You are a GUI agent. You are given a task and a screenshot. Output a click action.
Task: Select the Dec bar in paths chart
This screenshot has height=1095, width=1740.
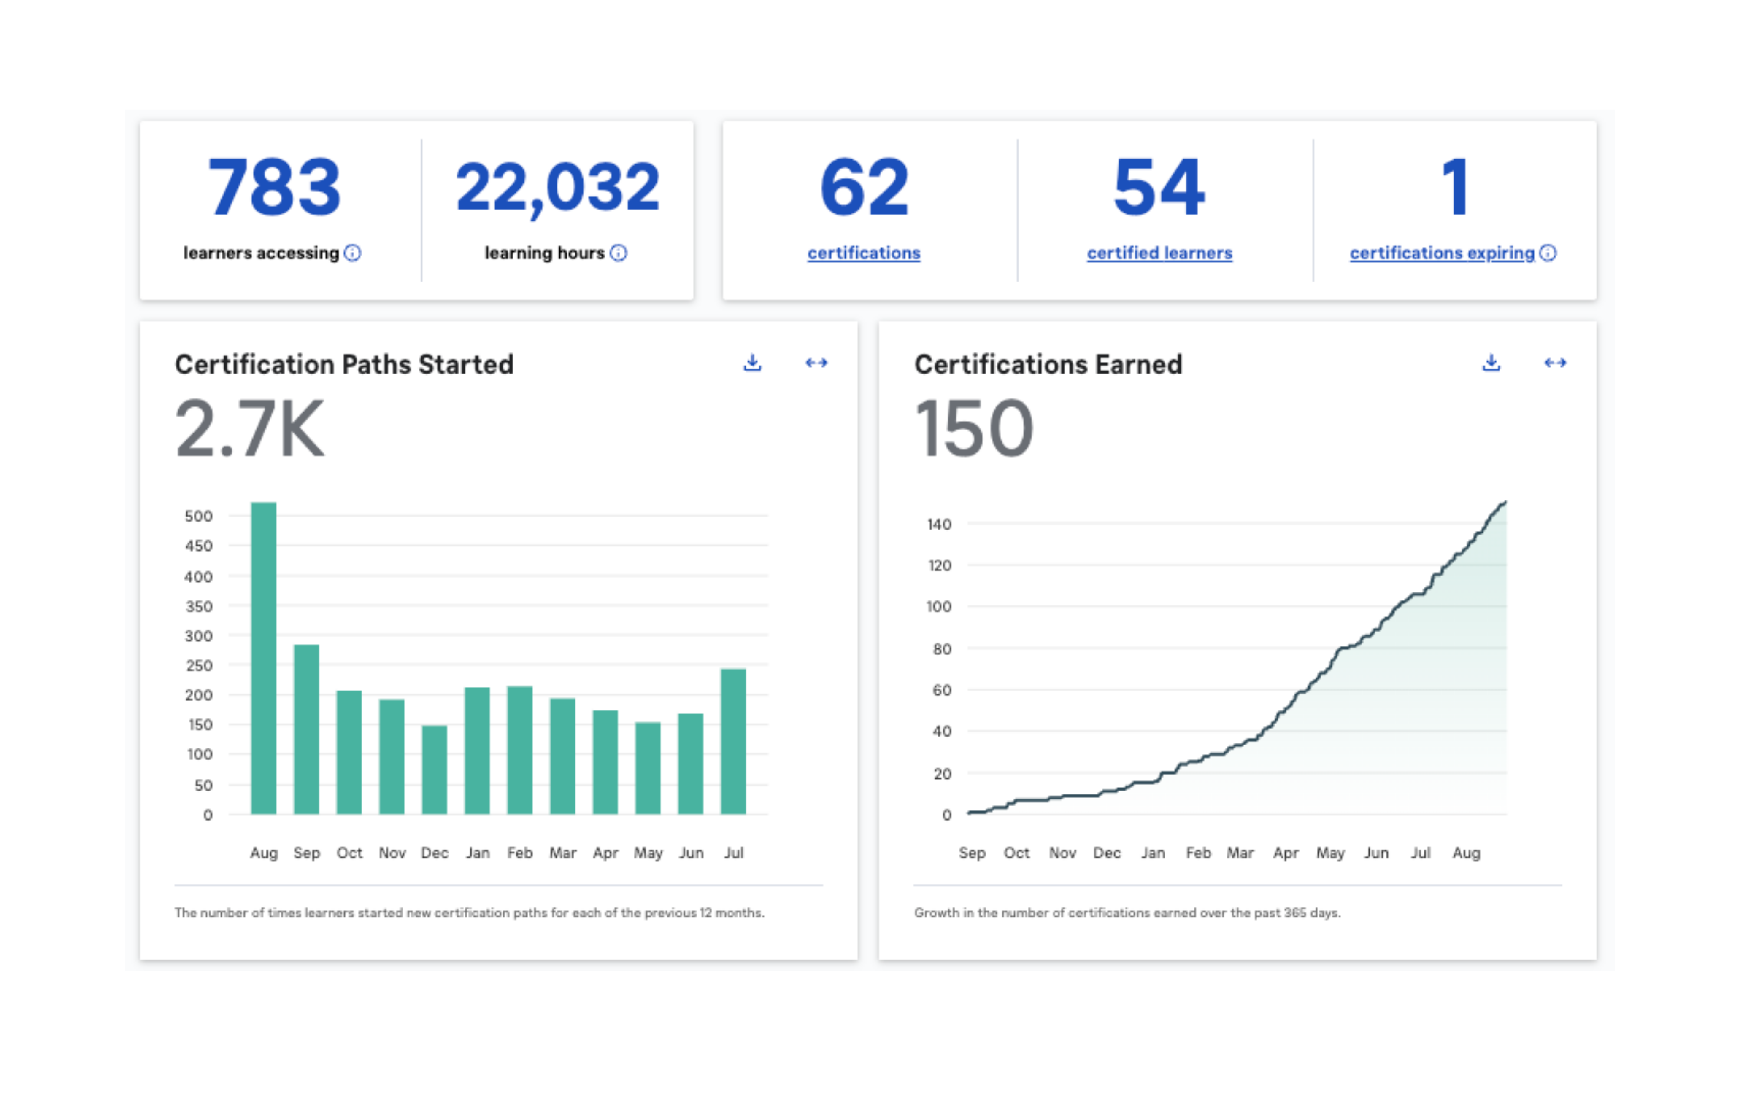[434, 770]
